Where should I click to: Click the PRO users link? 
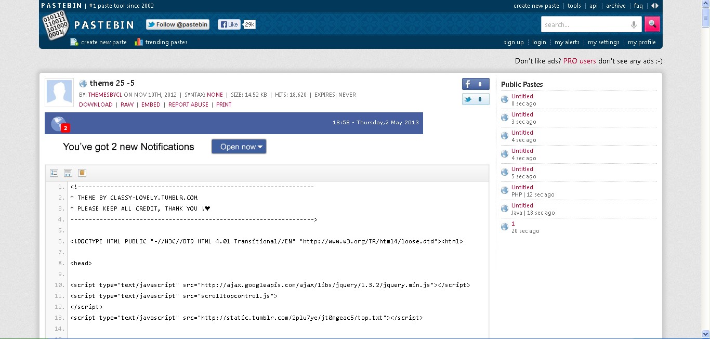coord(580,61)
